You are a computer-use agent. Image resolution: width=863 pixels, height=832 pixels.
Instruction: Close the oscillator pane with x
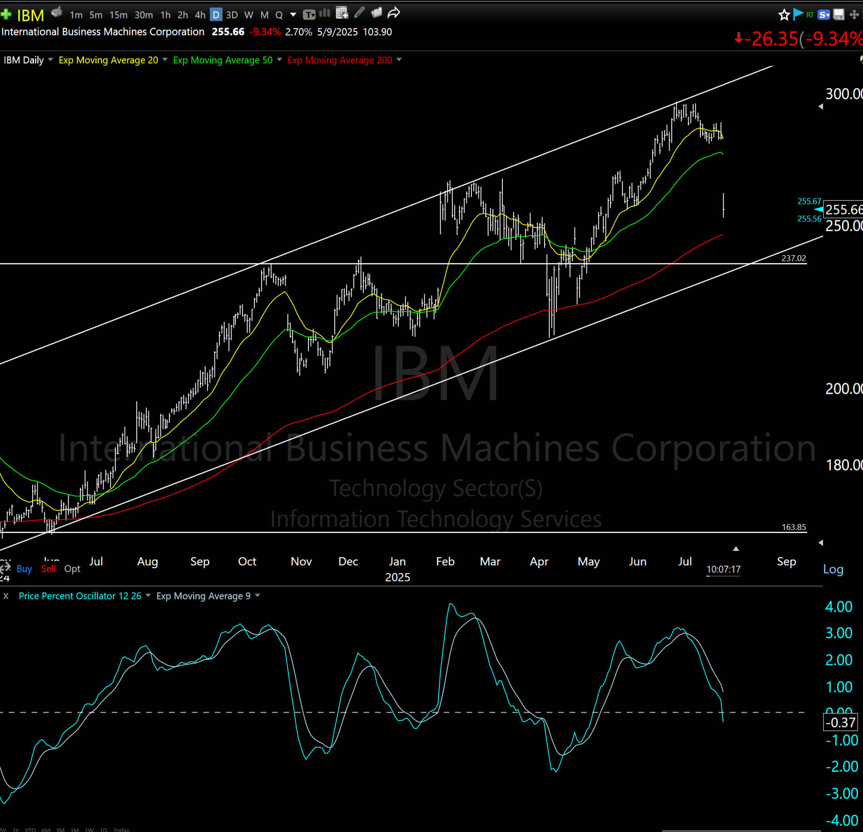tap(6, 596)
